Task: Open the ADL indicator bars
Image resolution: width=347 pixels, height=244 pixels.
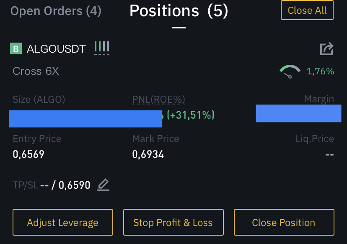Action: pos(102,48)
